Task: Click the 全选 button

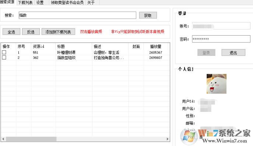Action: coord(11,32)
